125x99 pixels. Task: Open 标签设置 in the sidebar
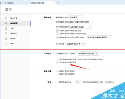coord(16,23)
